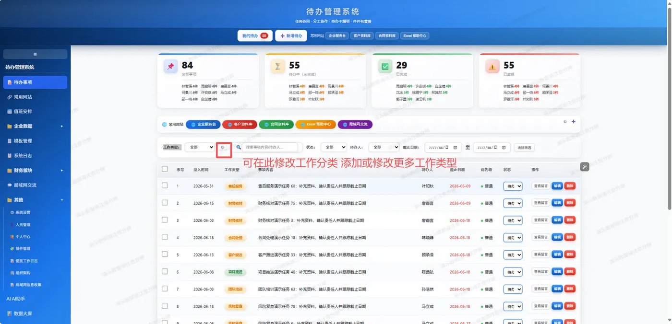
Task: Click the icon beside 模板管理 in sidebar
Action: (10, 141)
